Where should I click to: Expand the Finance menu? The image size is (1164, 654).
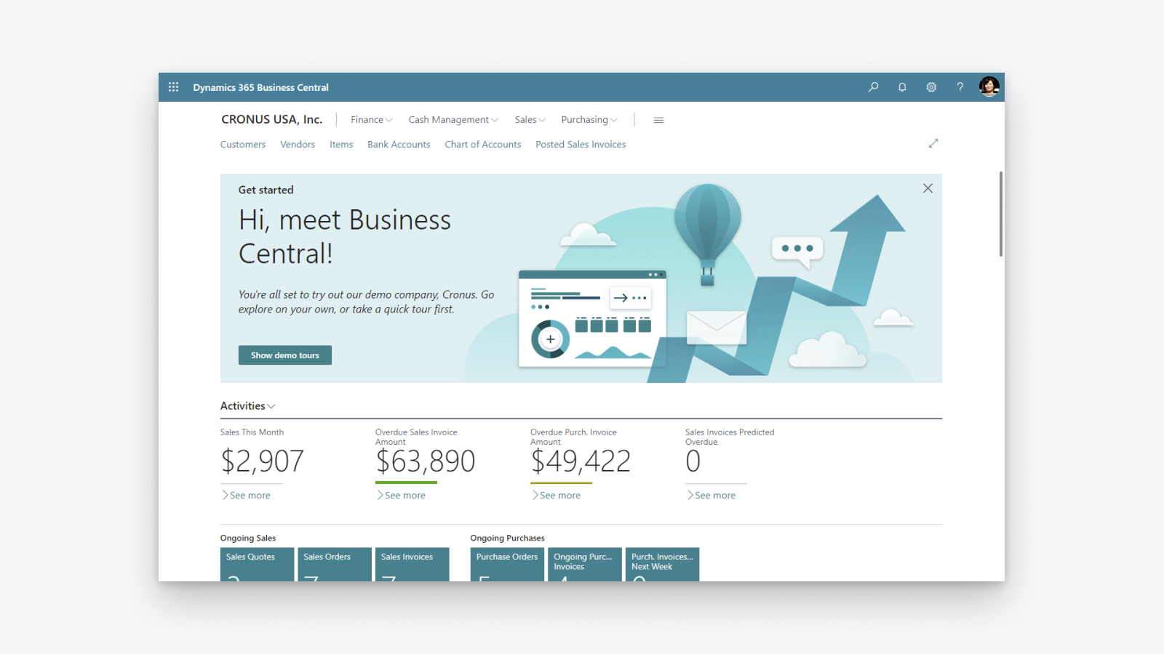pos(371,120)
